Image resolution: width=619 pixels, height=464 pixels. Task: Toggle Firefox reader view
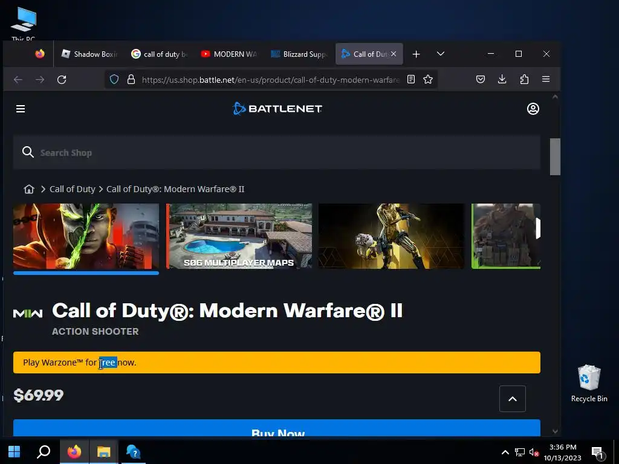tap(411, 80)
